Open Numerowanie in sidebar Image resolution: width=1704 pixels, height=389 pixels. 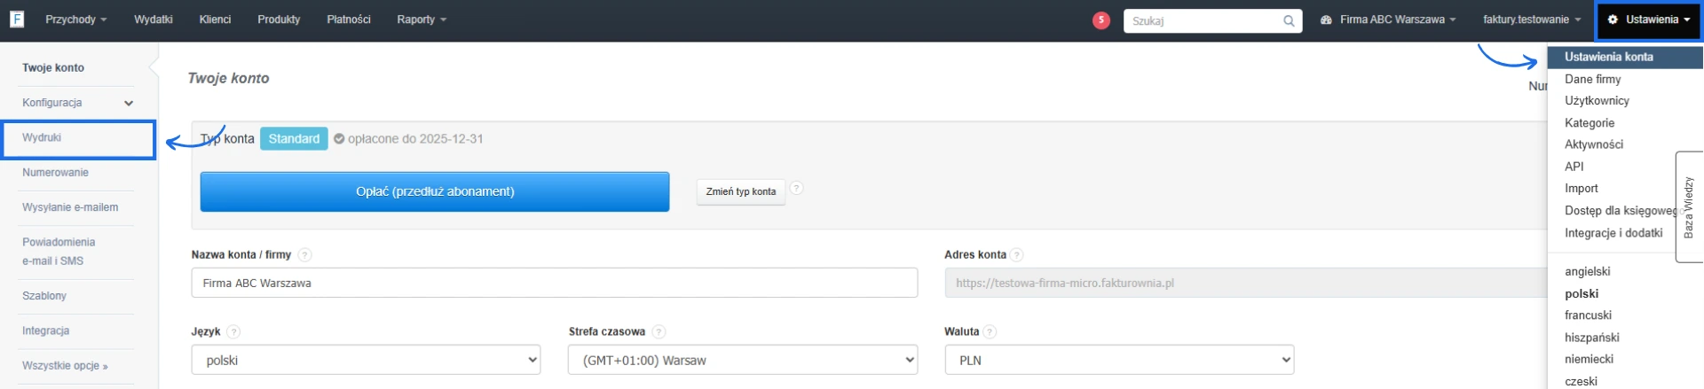tap(55, 173)
